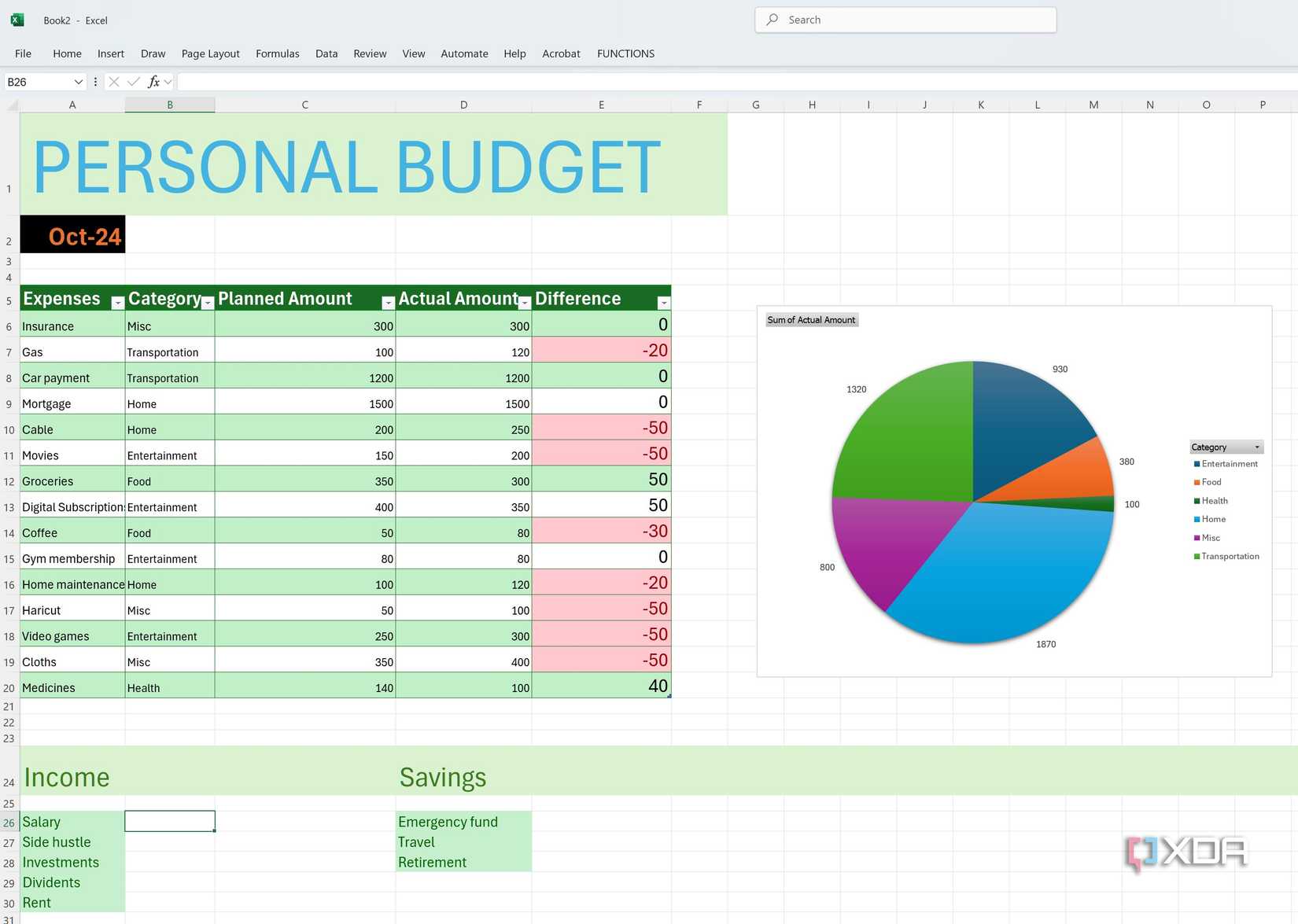Open the Formulas menu
The width and height of the screenshot is (1298, 924).
coord(277,53)
